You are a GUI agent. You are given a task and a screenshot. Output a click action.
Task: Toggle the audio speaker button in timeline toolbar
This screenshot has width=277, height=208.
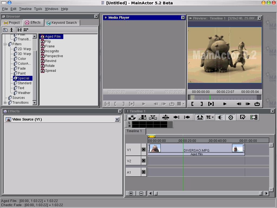pos(220,117)
